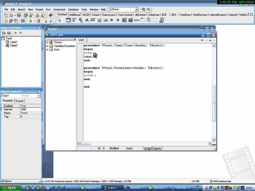Click the EN language indicator in taskbar
Viewport: 255px width, 191px height.
click(x=198, y=188)
